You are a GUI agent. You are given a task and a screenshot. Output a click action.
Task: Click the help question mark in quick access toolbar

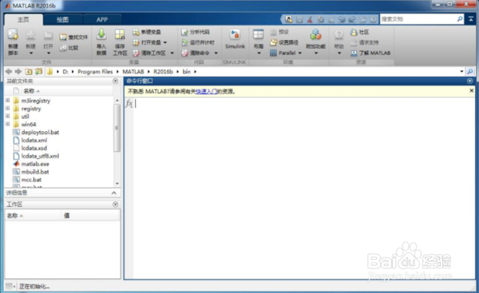373,19
